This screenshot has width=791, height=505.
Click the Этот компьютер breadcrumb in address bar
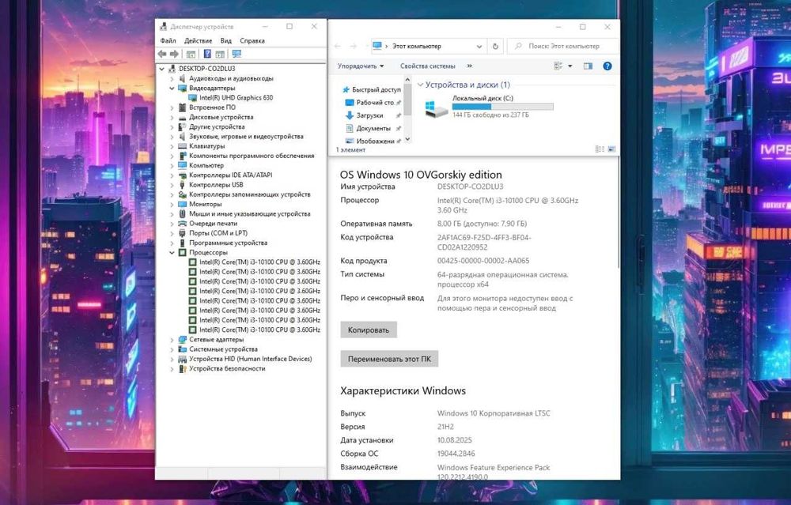417,46
